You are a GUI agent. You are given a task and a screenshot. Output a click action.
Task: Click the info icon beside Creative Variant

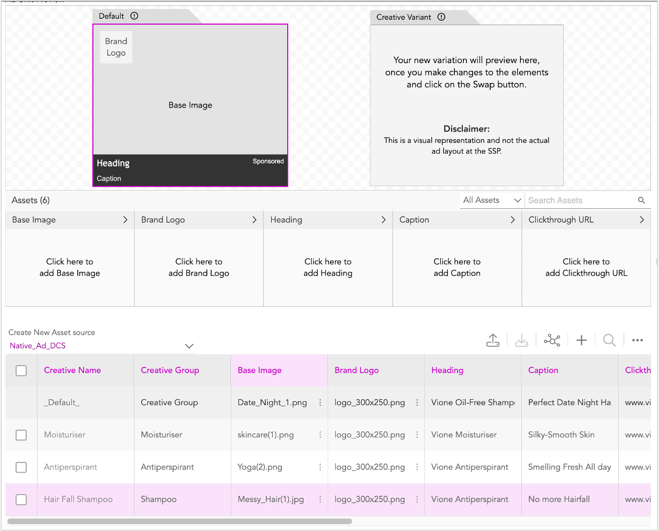(441, 17)
